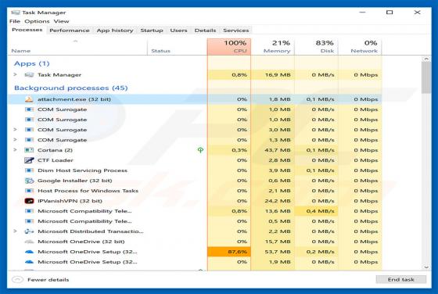Sort by the Name column header
The width and height of the screenshot is (438, 294).
77,47
